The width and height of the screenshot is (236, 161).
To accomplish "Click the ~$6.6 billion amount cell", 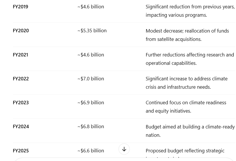I will pyautogui.click(x=91, y=151).
